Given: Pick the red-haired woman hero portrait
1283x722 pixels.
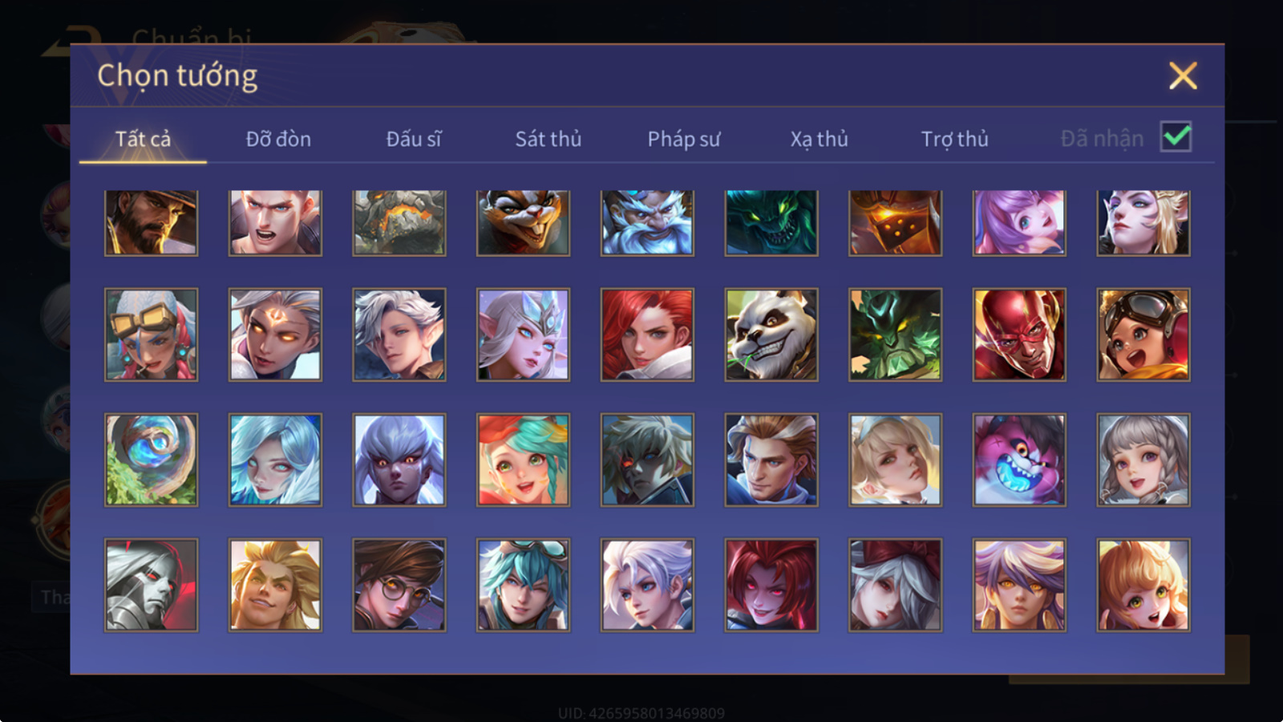Looking at the screenshot, I should pos(647,335).
